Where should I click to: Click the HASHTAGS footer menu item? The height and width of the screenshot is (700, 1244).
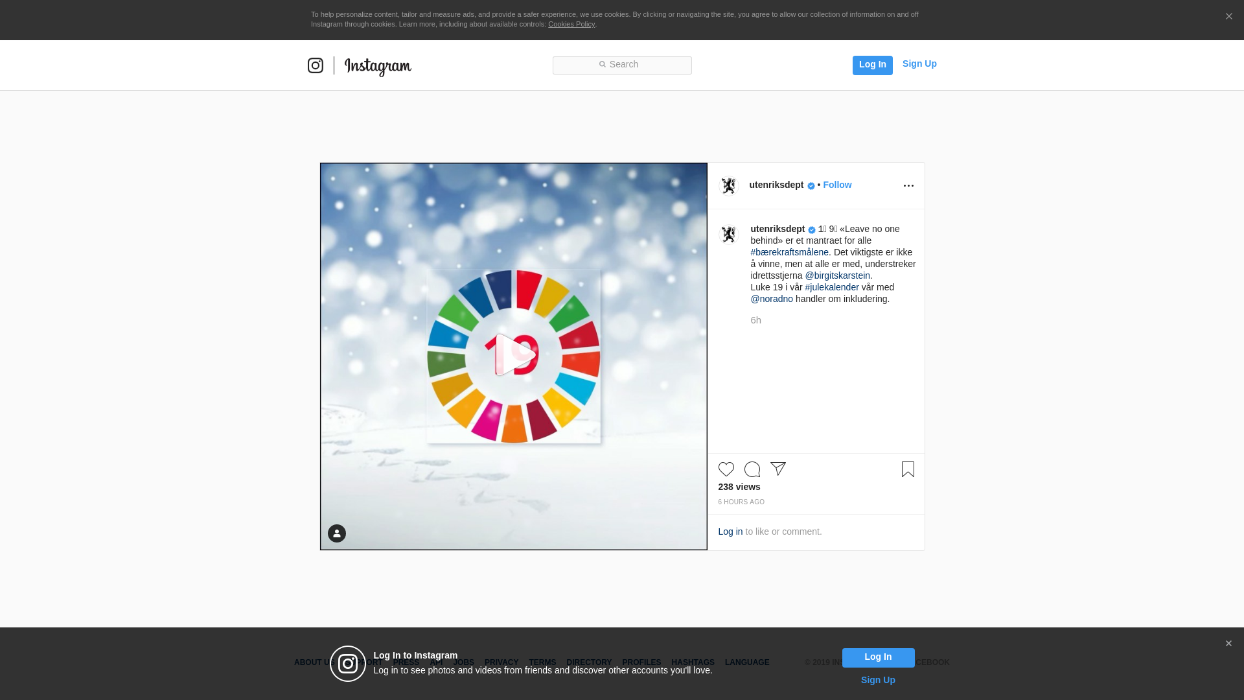[693, 662]
